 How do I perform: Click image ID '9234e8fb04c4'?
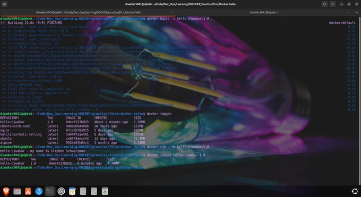77,143
